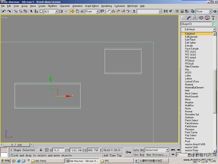The image size is (218, 164).
Task: Switch to the Hierarchy command panel
Action: click(195, 18)
